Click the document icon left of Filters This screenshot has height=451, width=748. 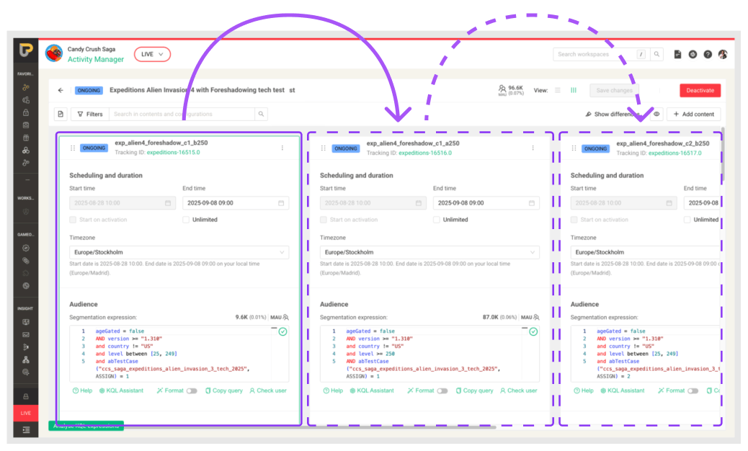click(x=61, y=114)
